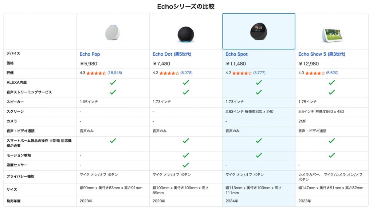
Task: Open Echo Pop's 18,945 reviews
Action: coord(115,73)
